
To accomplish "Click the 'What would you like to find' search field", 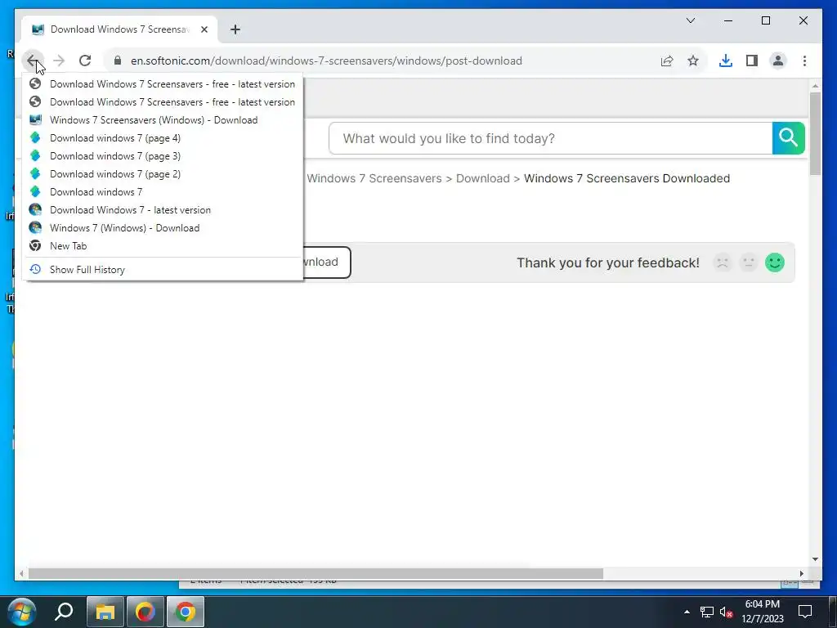I will coord(550,138).
